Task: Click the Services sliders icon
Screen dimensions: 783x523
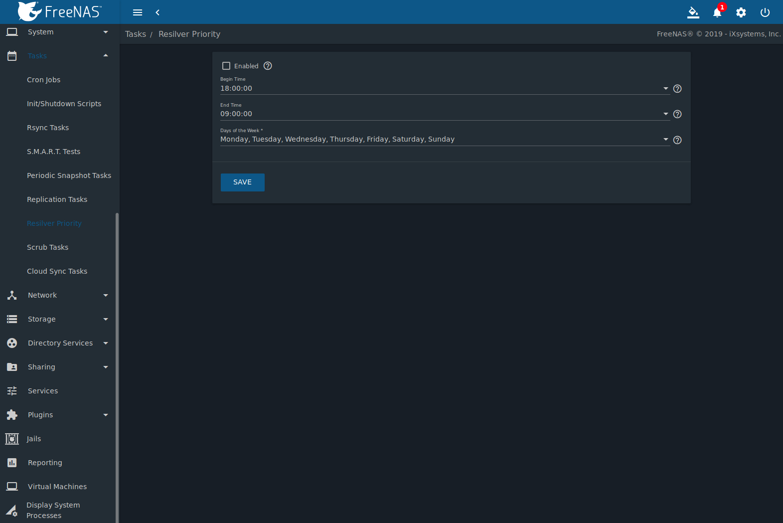Action: click(12, 391)
